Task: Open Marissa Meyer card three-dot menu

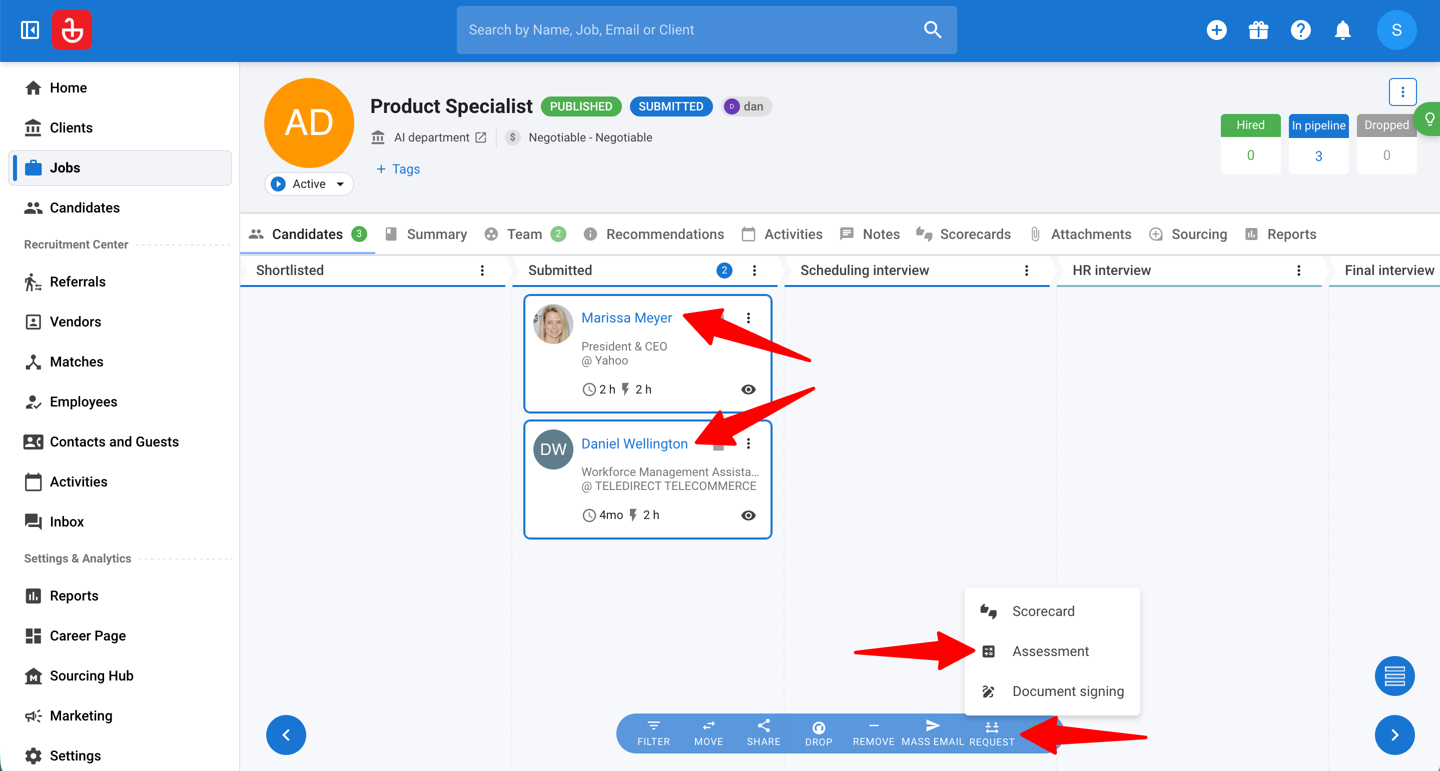Action: 748,318
